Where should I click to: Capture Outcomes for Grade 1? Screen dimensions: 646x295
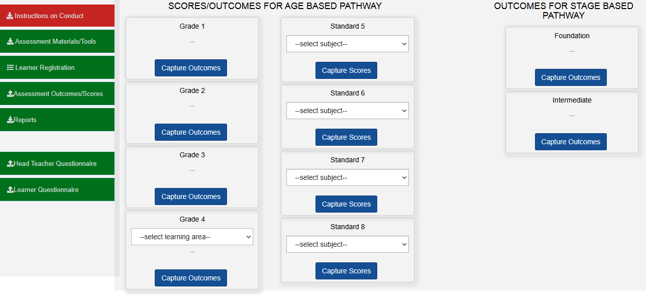(x=191, y=68)
